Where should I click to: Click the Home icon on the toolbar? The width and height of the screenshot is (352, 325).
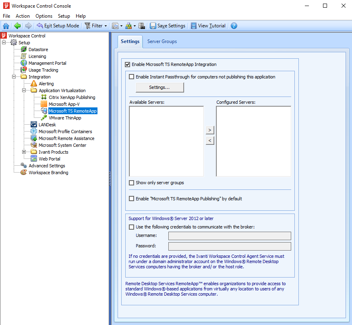click(6, 25)
